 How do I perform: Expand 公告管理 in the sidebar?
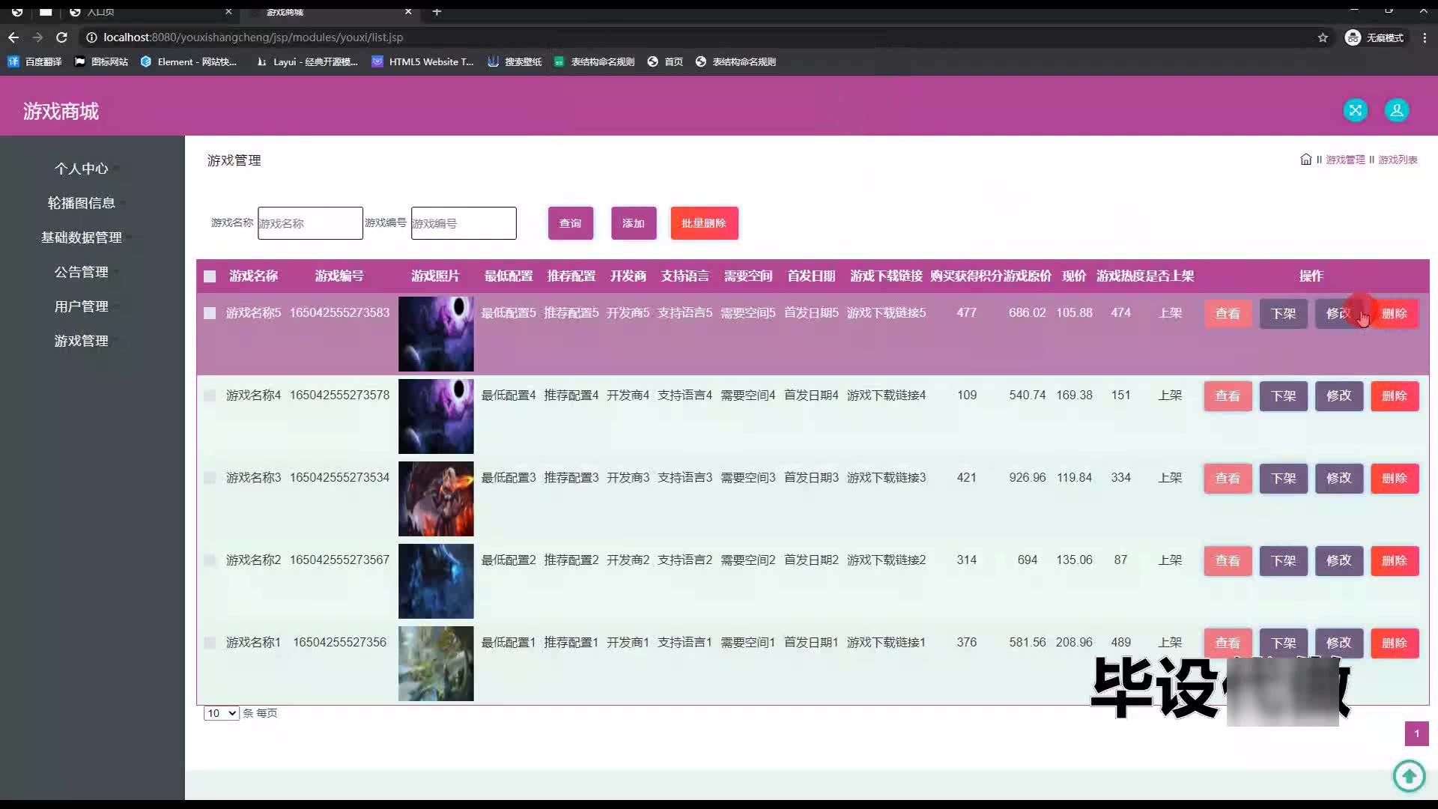pos(81,272)
